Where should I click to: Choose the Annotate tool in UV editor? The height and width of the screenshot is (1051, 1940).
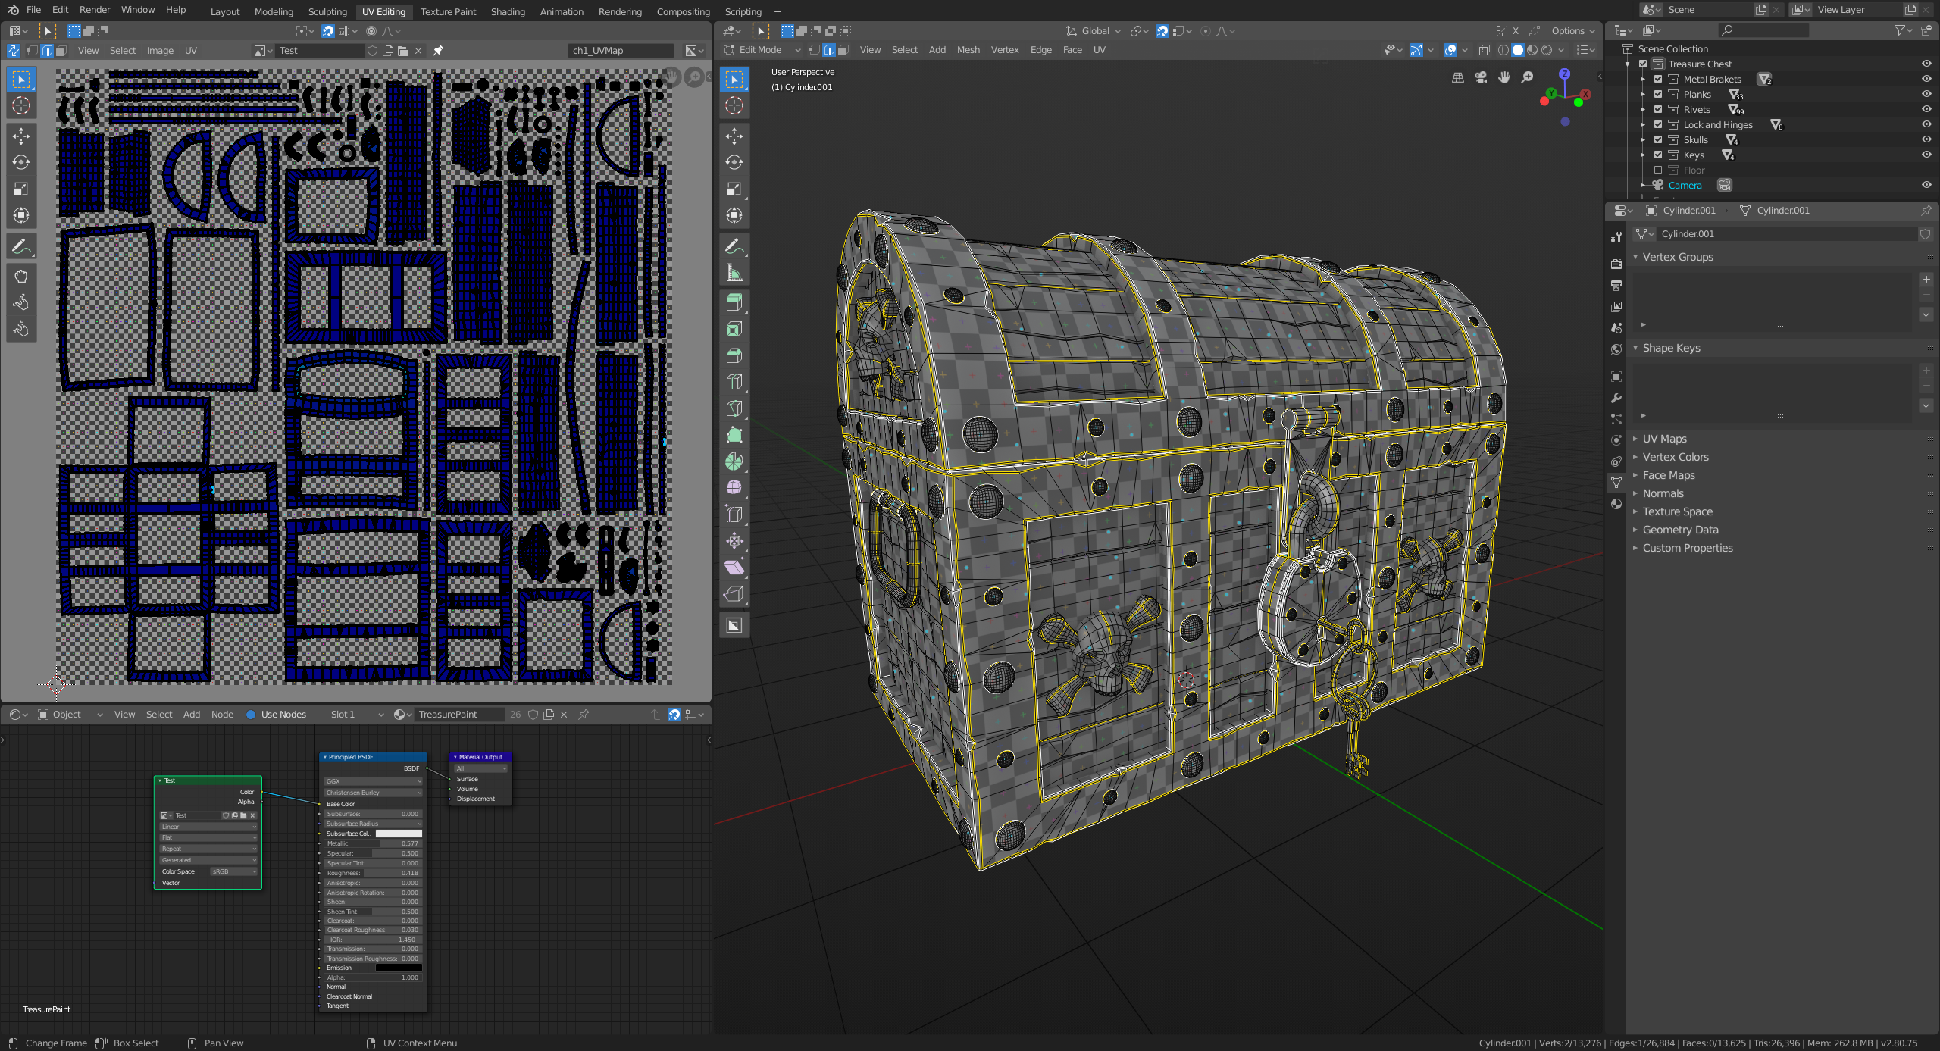[x=21, y=246]
